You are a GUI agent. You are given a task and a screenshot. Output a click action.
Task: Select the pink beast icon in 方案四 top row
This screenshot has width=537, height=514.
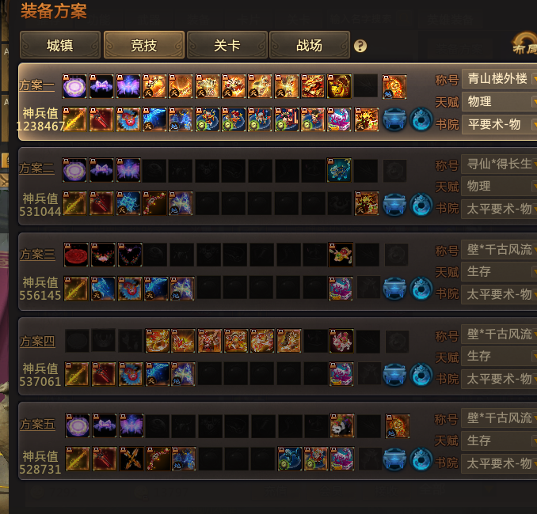[x=341, y=341]
